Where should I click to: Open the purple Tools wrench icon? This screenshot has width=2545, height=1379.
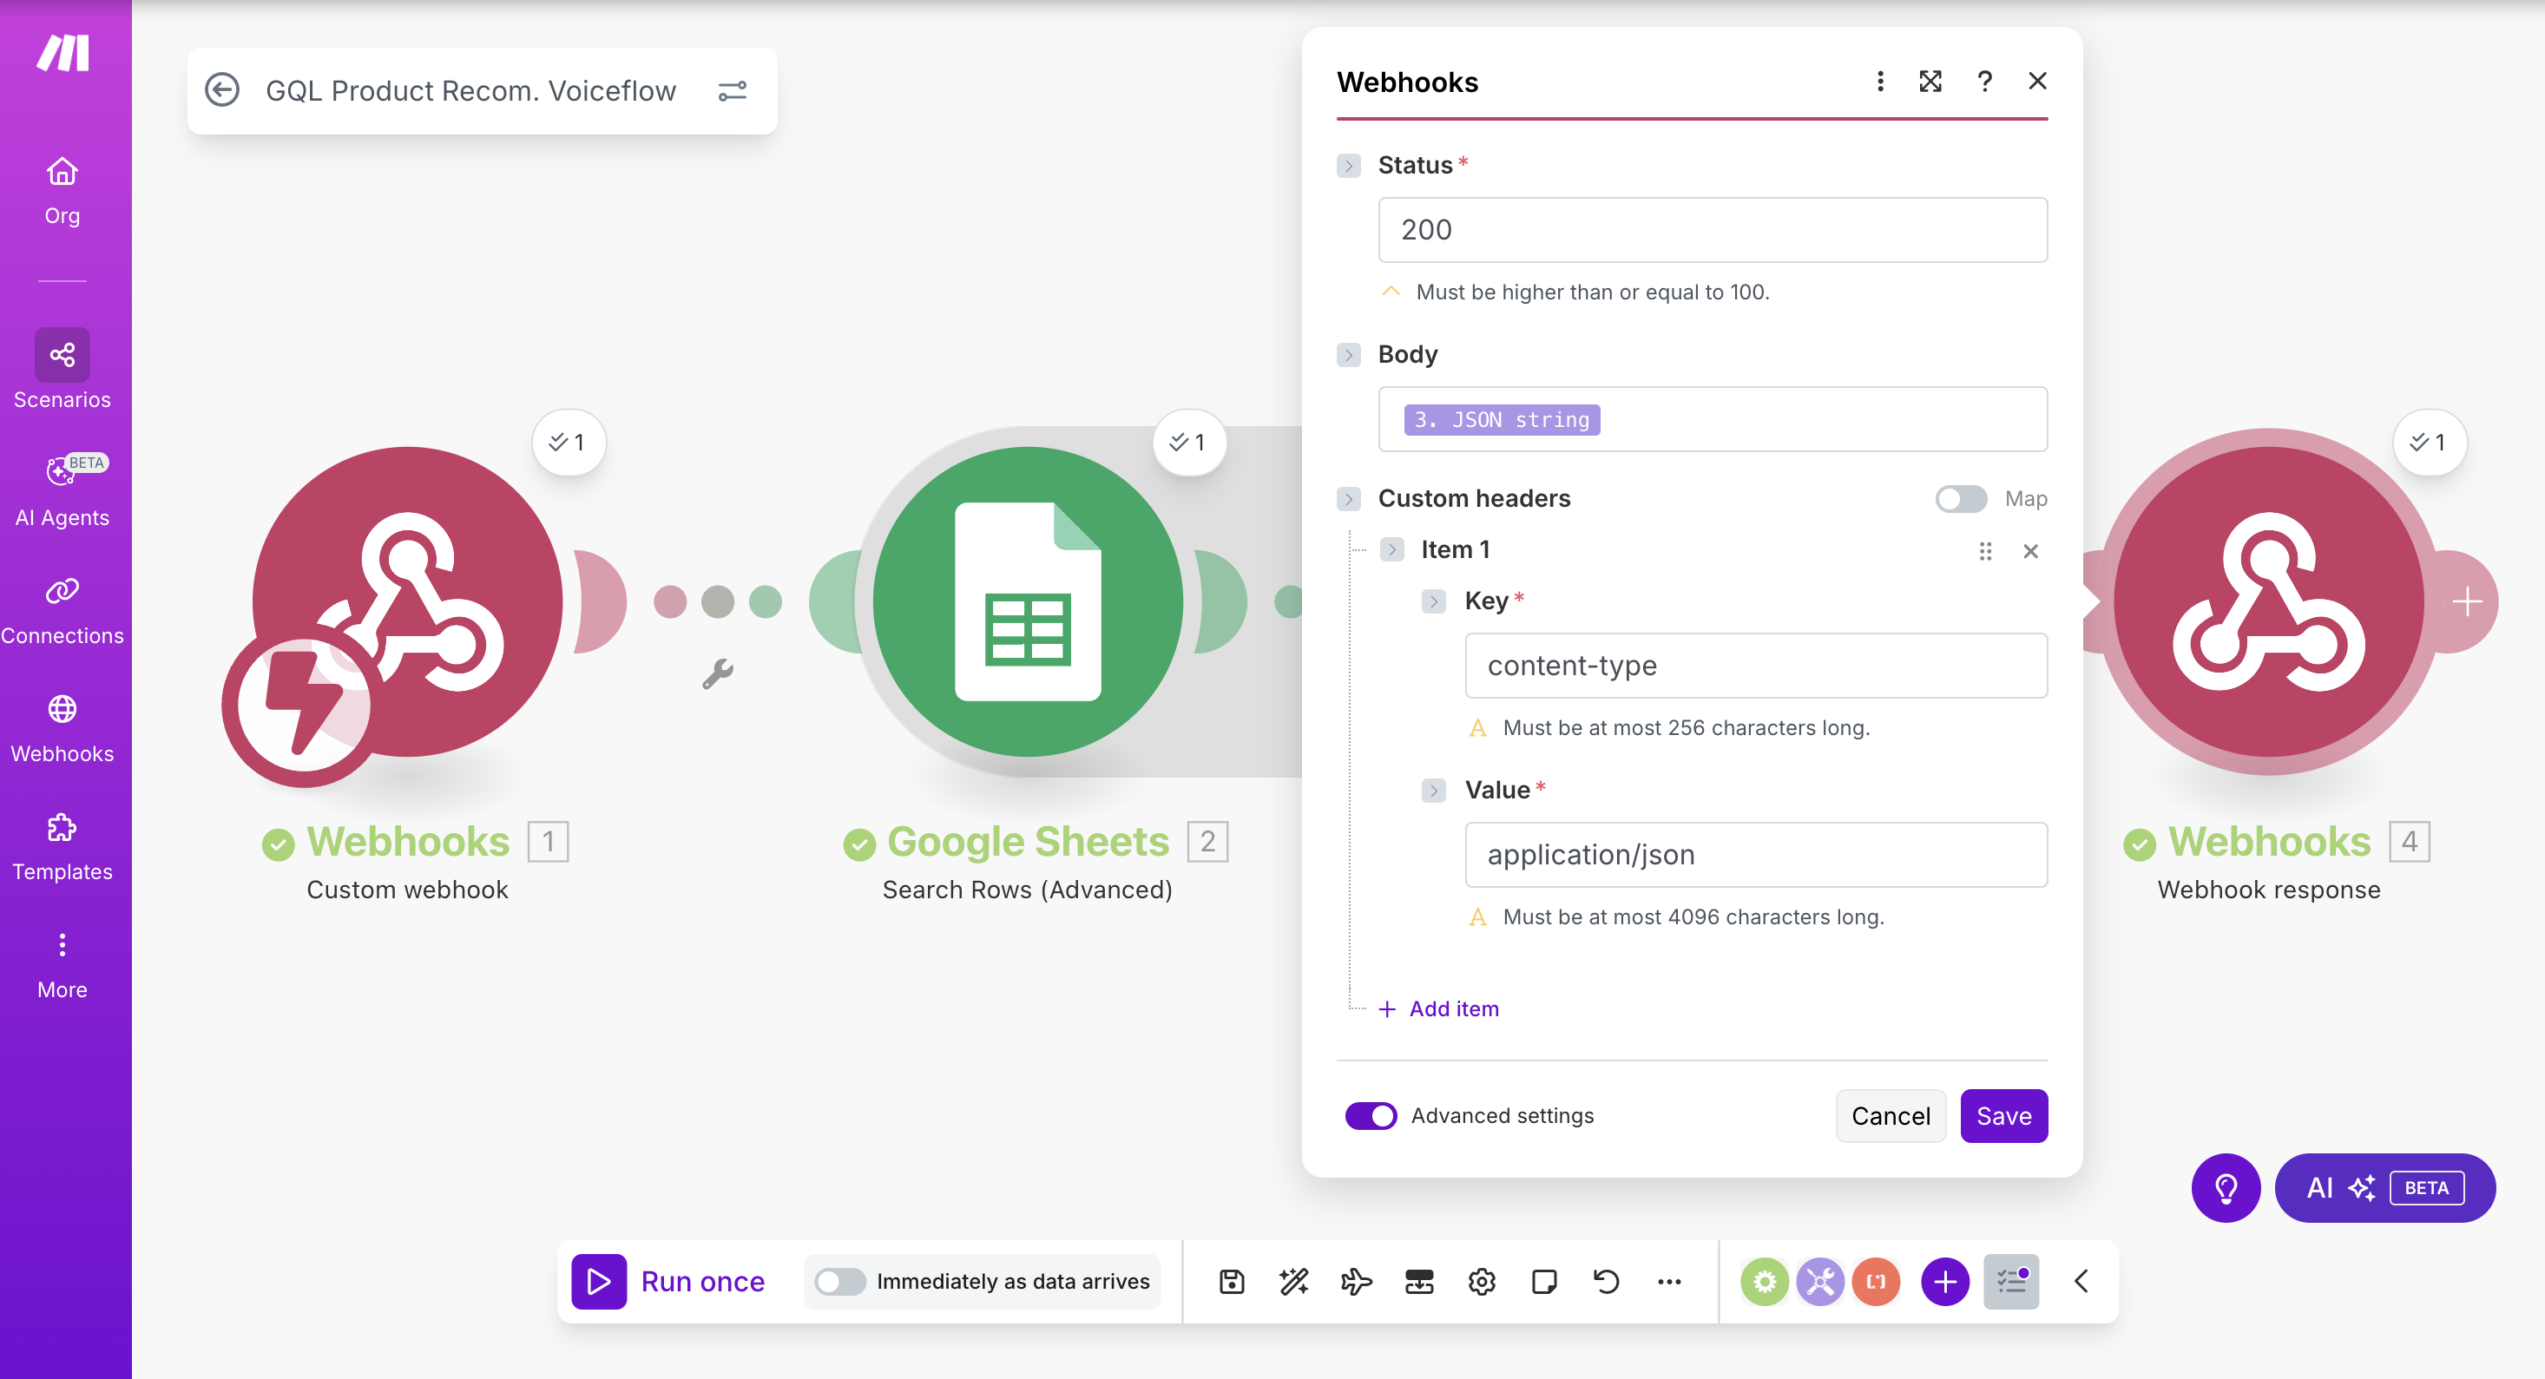(1820, 1281)
